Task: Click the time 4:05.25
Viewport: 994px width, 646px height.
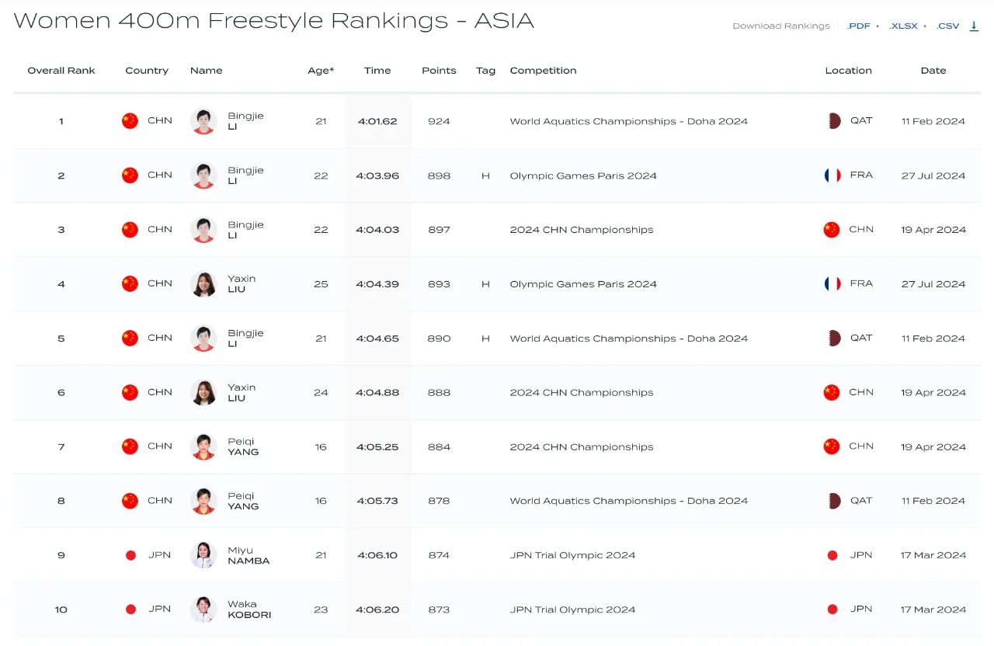Action: click(x=377, y=447)
